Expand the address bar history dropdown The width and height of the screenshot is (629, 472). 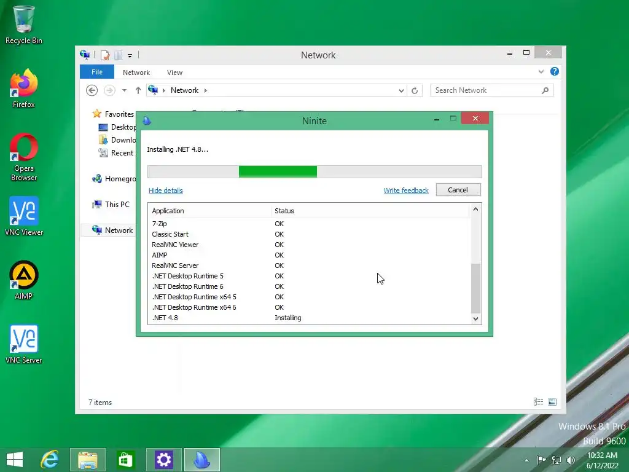[x=401, y=91]
